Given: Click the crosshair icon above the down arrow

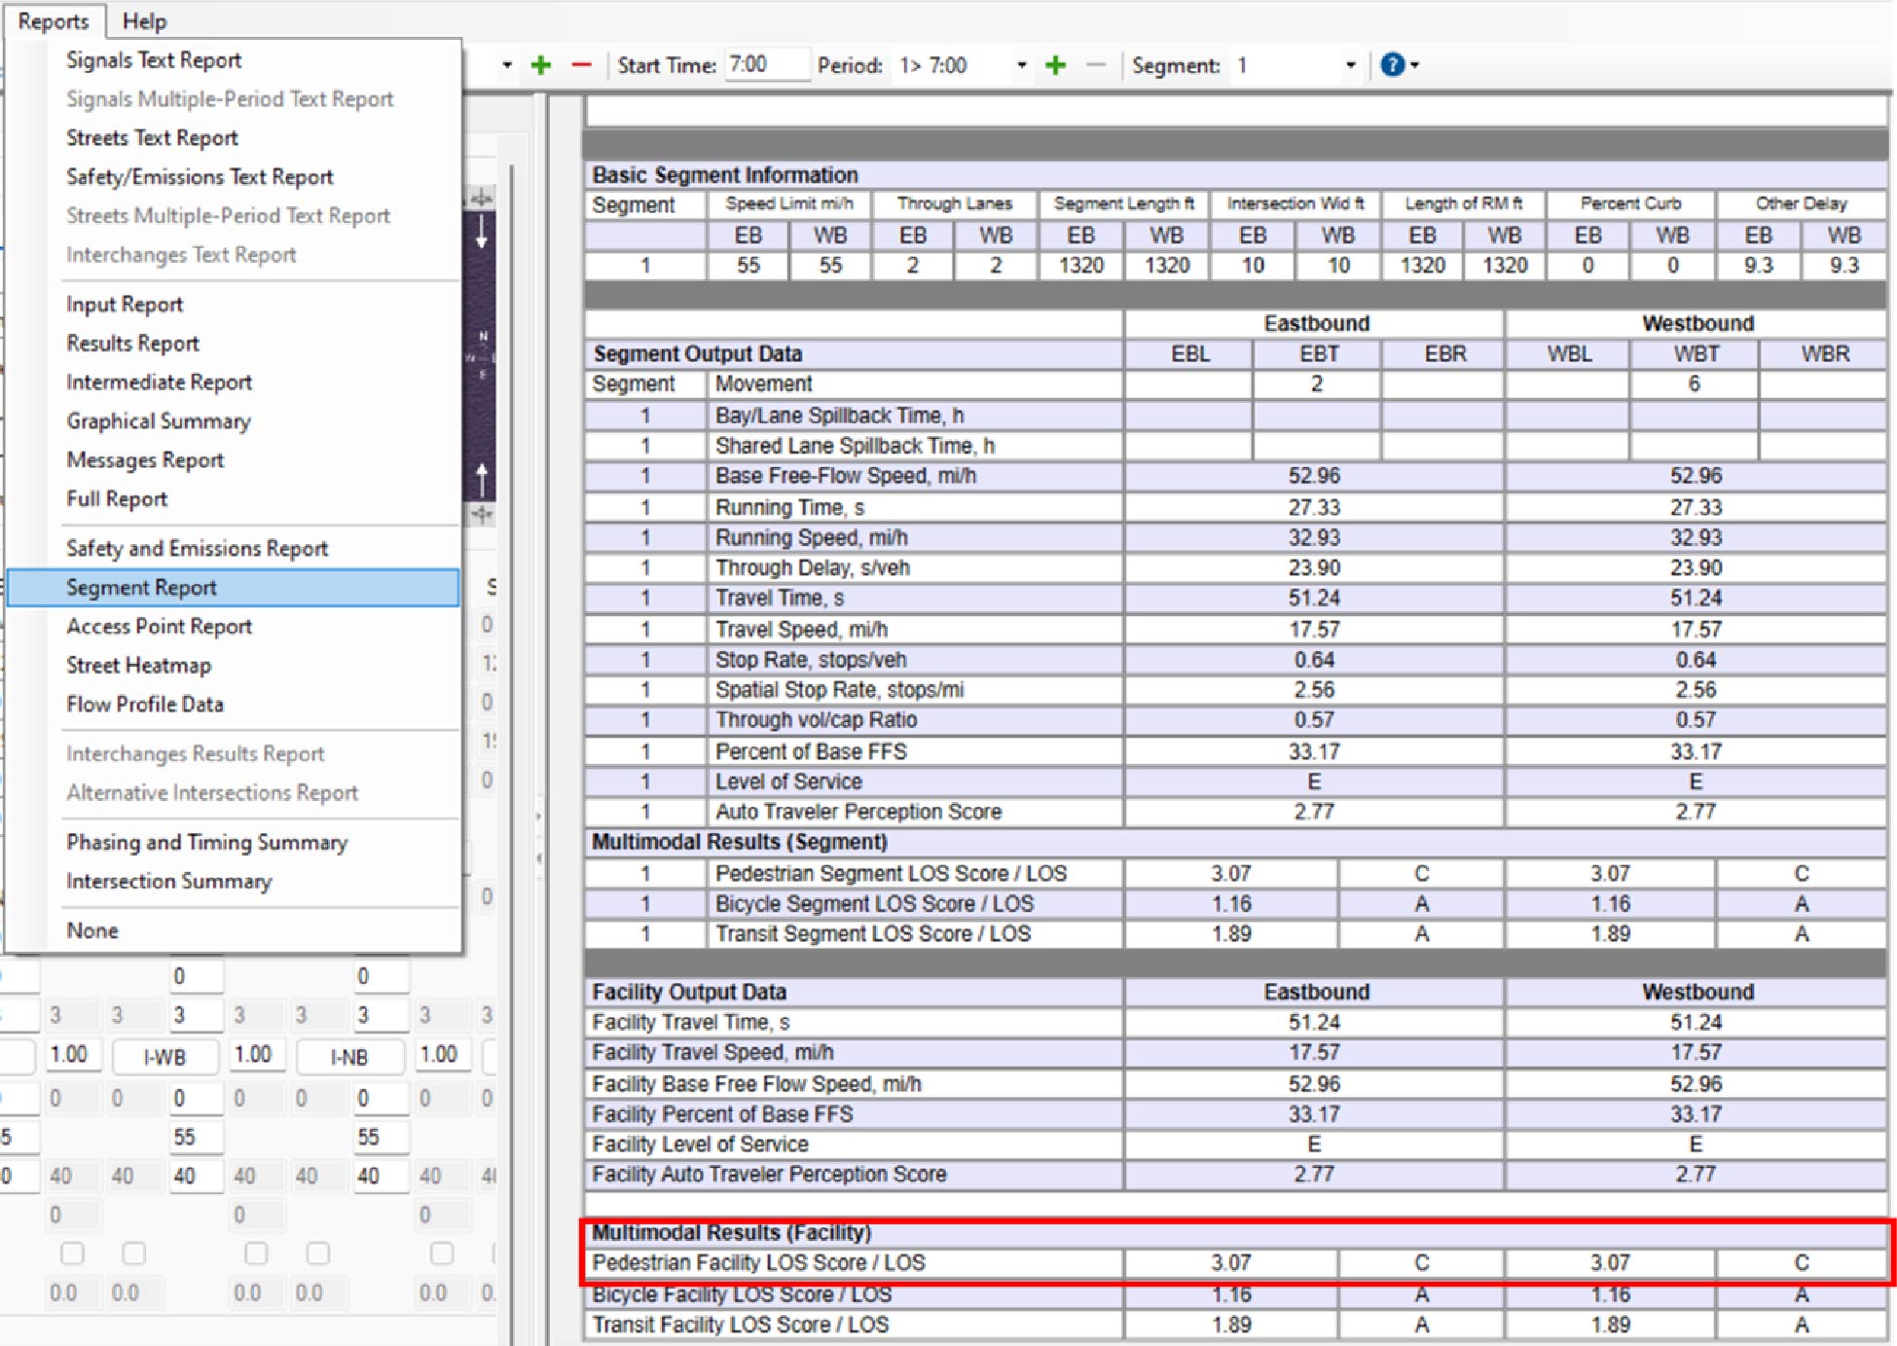Looking at the screenshot, I should 481,199.
